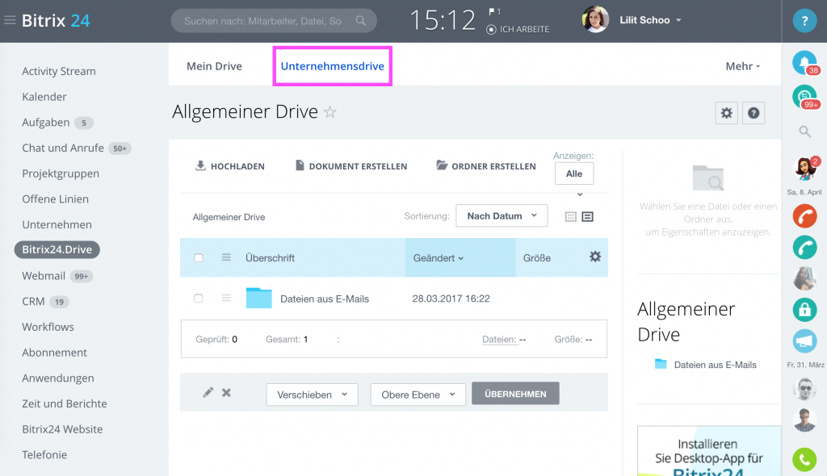Click the 15:12 clock display

click(x=443, y=21)
